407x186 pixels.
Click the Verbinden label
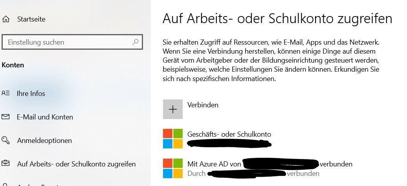pos(203,105)
